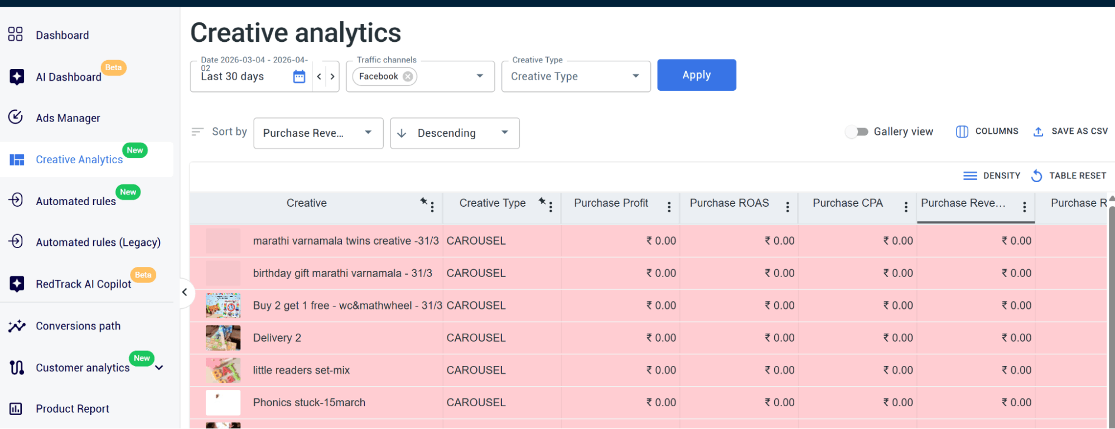Open Conversions path page
Image resolution: width=1115 pixels, height=429 pixels.
pos(78,326)
